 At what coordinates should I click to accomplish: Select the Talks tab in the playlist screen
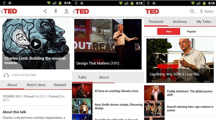coord(82,77)
